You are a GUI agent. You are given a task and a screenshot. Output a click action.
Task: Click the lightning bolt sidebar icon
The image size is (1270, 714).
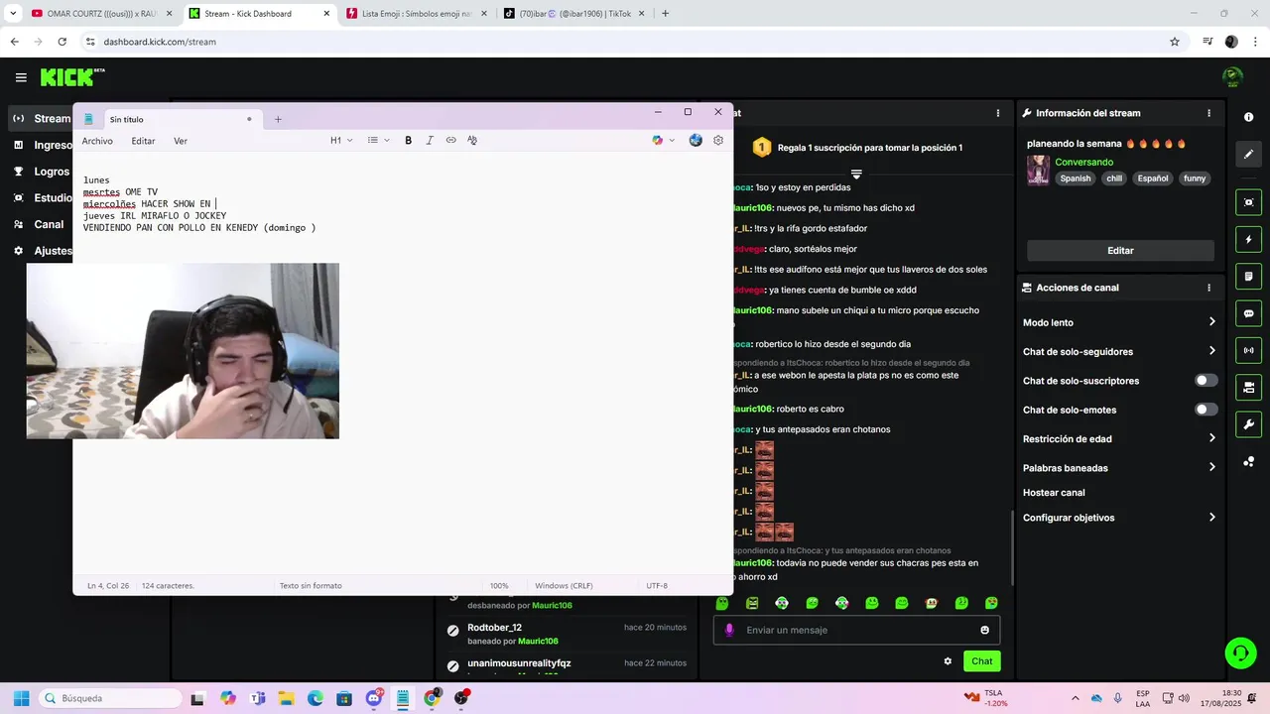[x=1248, y=240]
